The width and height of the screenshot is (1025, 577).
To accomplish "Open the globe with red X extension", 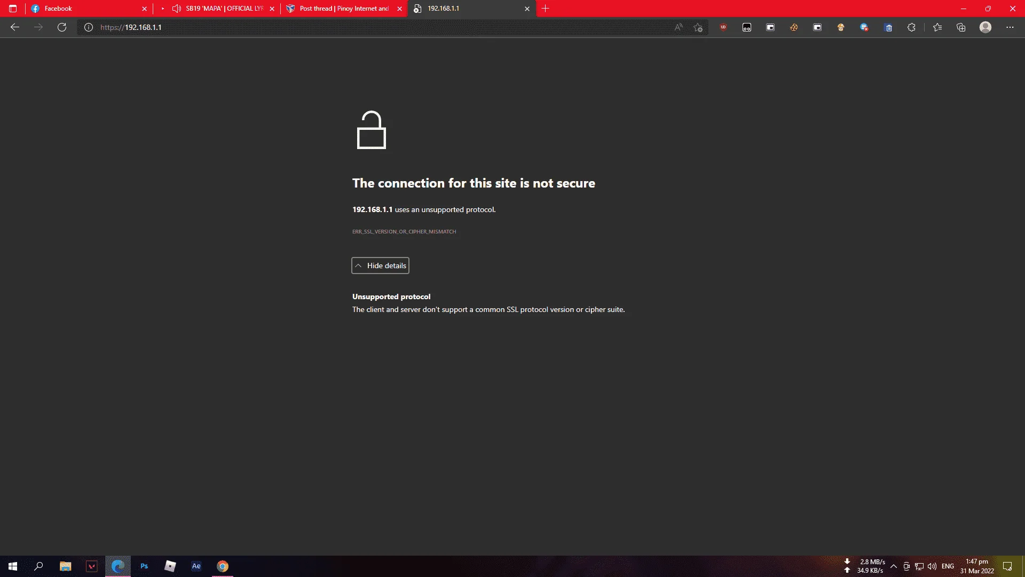I will click(864, 27).
